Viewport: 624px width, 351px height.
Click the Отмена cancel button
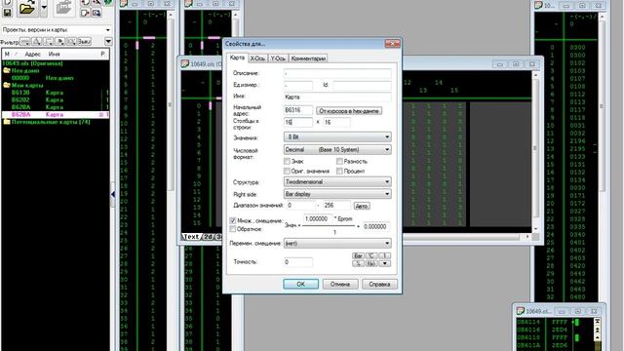click(x=340, y=284)
